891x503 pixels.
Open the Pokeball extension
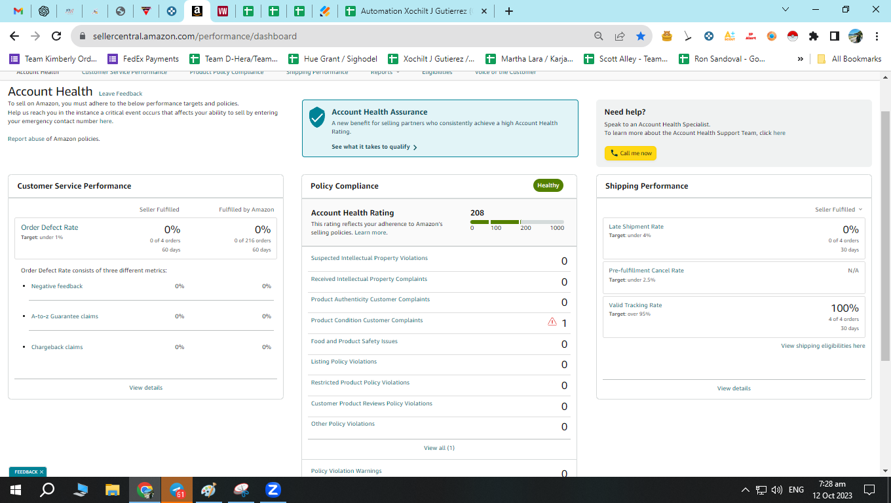point(792,36)
